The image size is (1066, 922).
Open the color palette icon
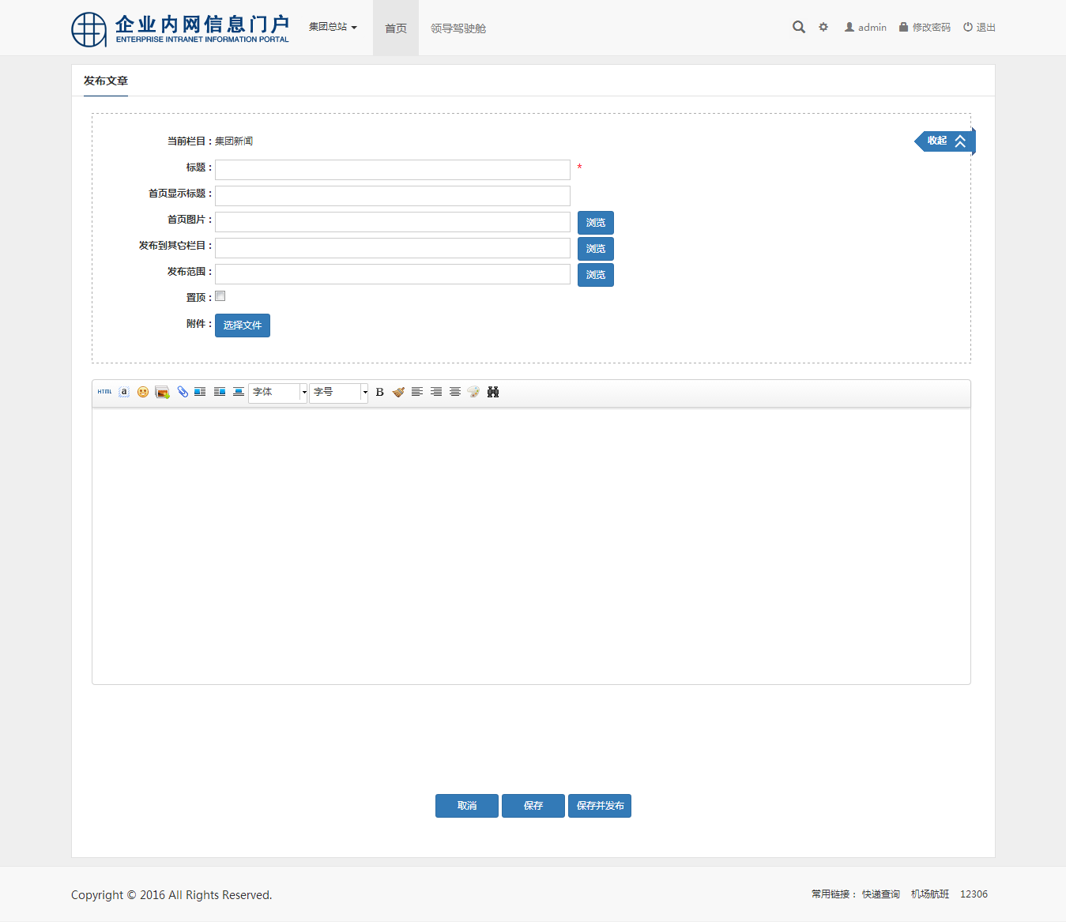coord(473,392)
